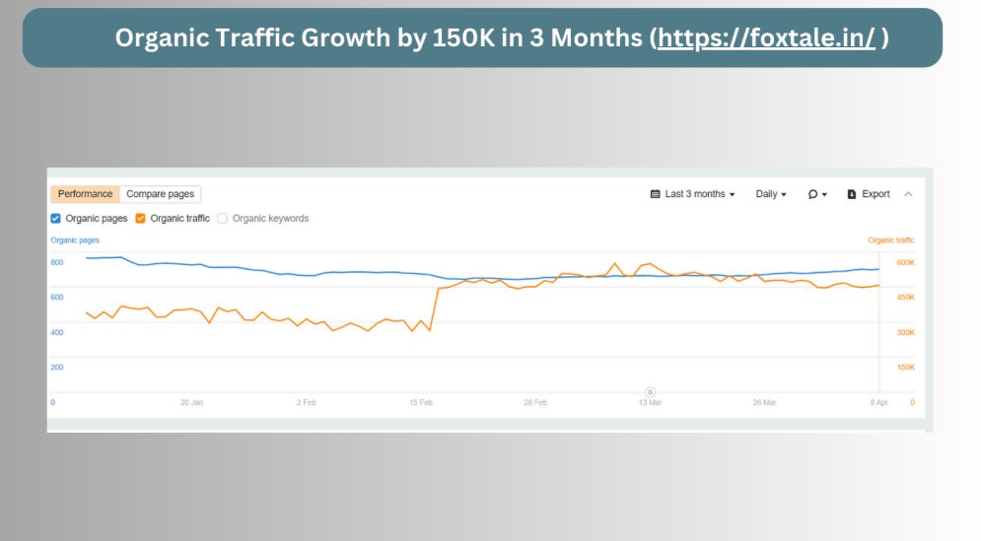
Task: Click the 600K value on the right axis
Action: click(904, 262)
